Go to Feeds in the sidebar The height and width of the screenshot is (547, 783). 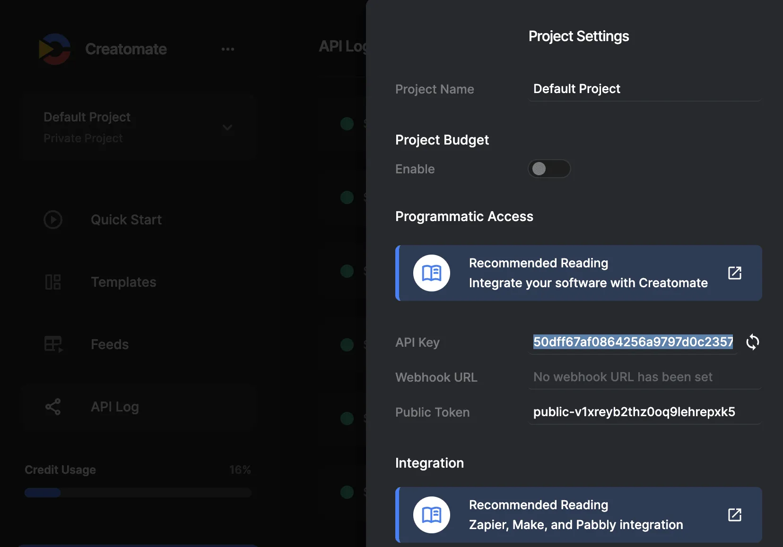click(x=110, y=344)
